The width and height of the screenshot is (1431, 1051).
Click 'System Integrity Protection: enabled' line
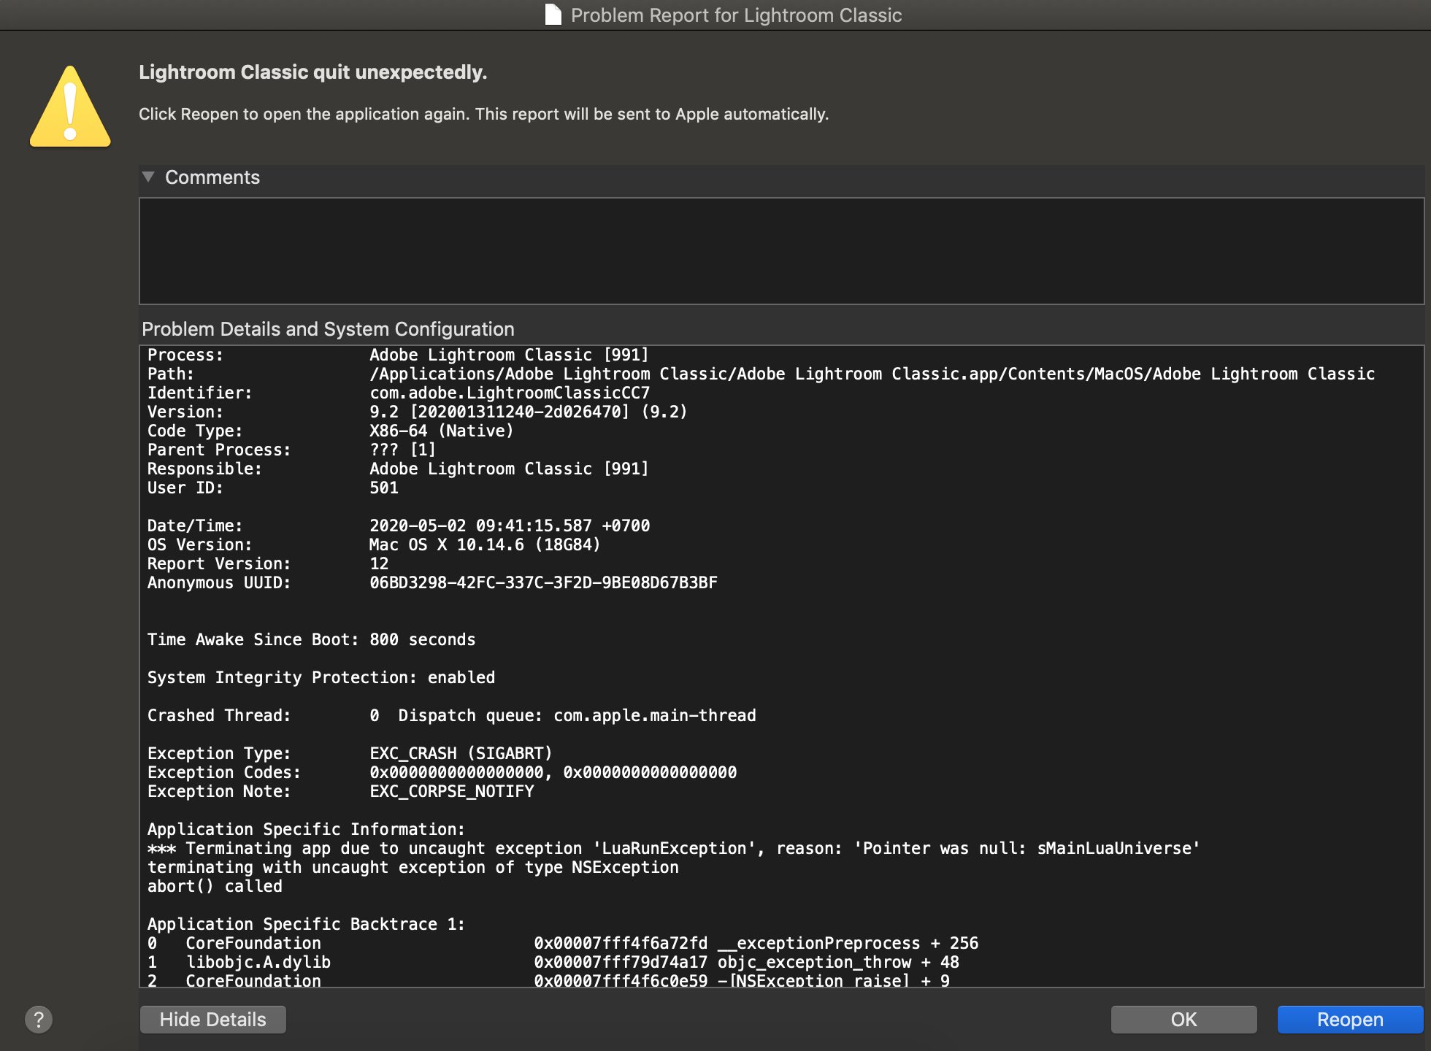point(321,677)
